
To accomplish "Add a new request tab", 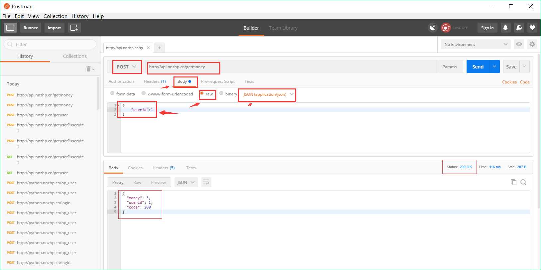I will point(160,48).
